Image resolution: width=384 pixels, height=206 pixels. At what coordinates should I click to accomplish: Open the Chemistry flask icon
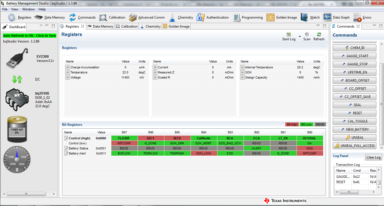click(172, 17)
